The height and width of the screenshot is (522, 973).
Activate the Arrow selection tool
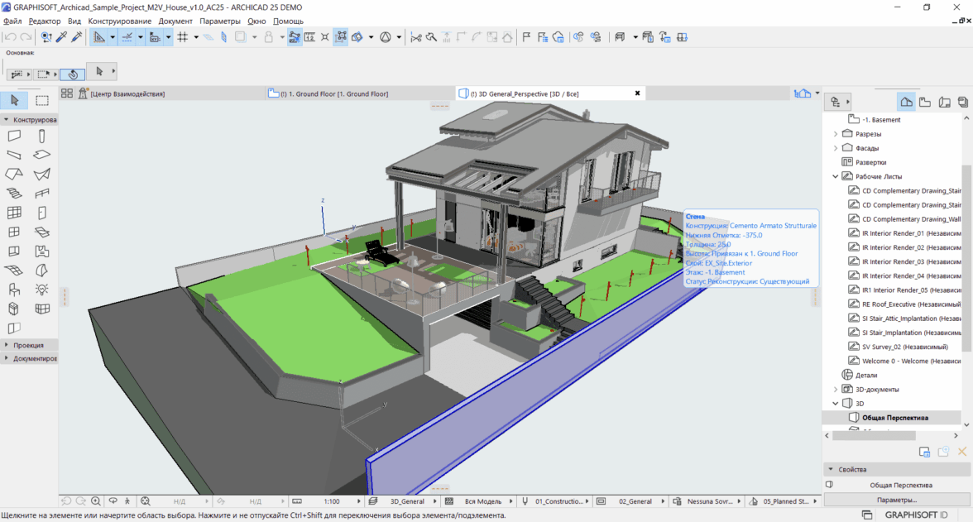point(14,101)
